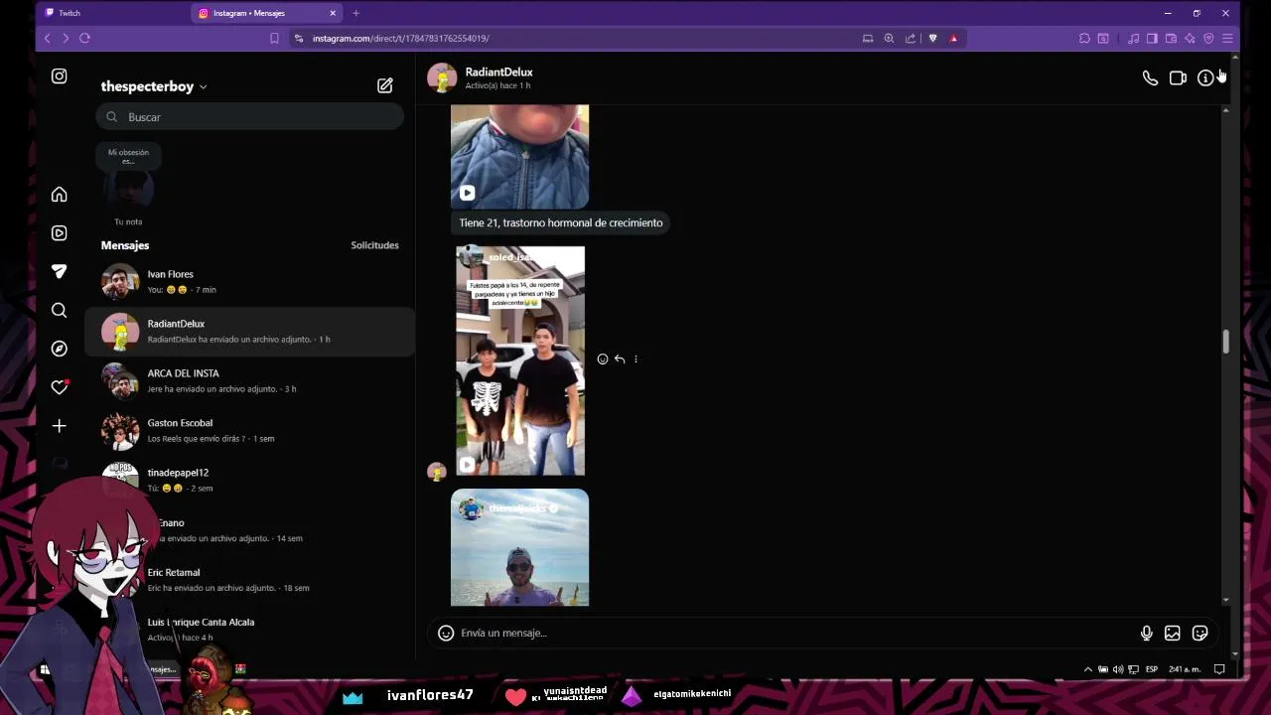The width and height of the screenshot is (1271, 715).
Task: Click the browser address bar URL
Action: 401,39
